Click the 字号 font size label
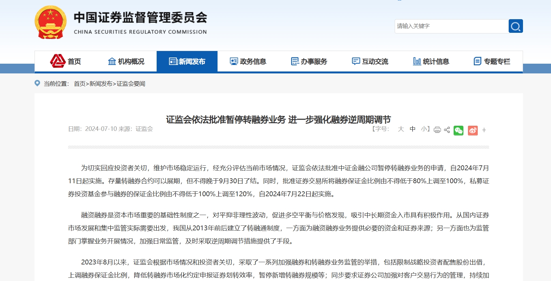This screenshot has width=551, height=281. [380, 129]
